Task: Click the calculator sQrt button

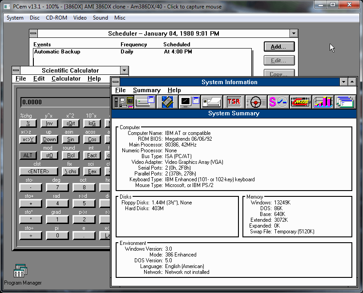Action: point(71,123)
